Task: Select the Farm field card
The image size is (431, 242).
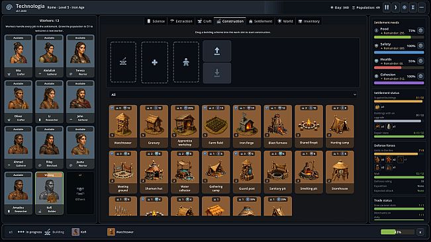Action: tap(216, 126)
